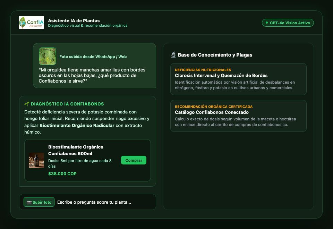Click the price $38.000 COP
The width and height of the screenshot is (333, 229).
(62, 173)
